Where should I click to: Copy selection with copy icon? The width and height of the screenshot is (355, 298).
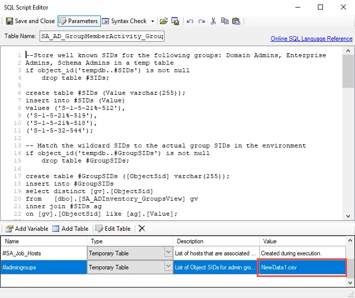coord(225,21)
